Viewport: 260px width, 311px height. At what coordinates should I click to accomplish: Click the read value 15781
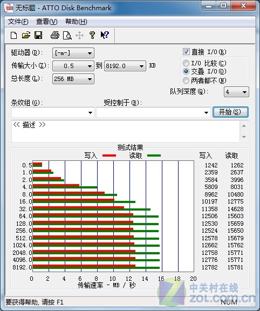tap(235, 267)
